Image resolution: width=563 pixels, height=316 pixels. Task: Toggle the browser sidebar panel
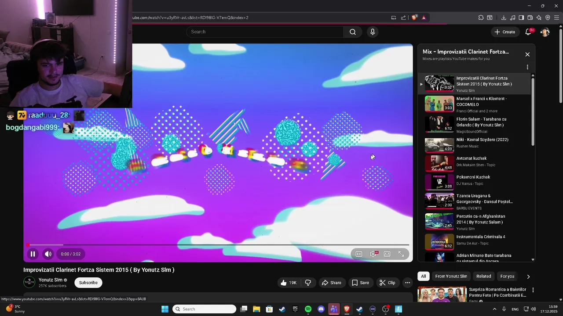click(x=521, y=18)
